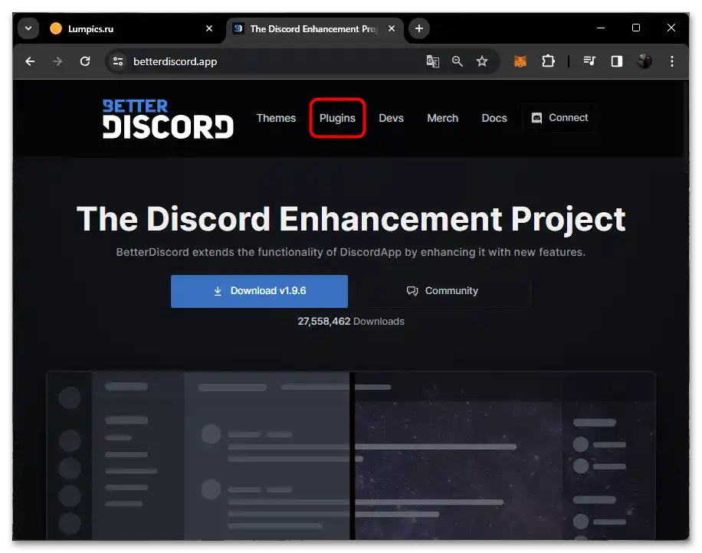The height and width of the screenshot is (553, 702).
Task: Close the Discord Enhancement Project tab
Action: tap(392, 28)
